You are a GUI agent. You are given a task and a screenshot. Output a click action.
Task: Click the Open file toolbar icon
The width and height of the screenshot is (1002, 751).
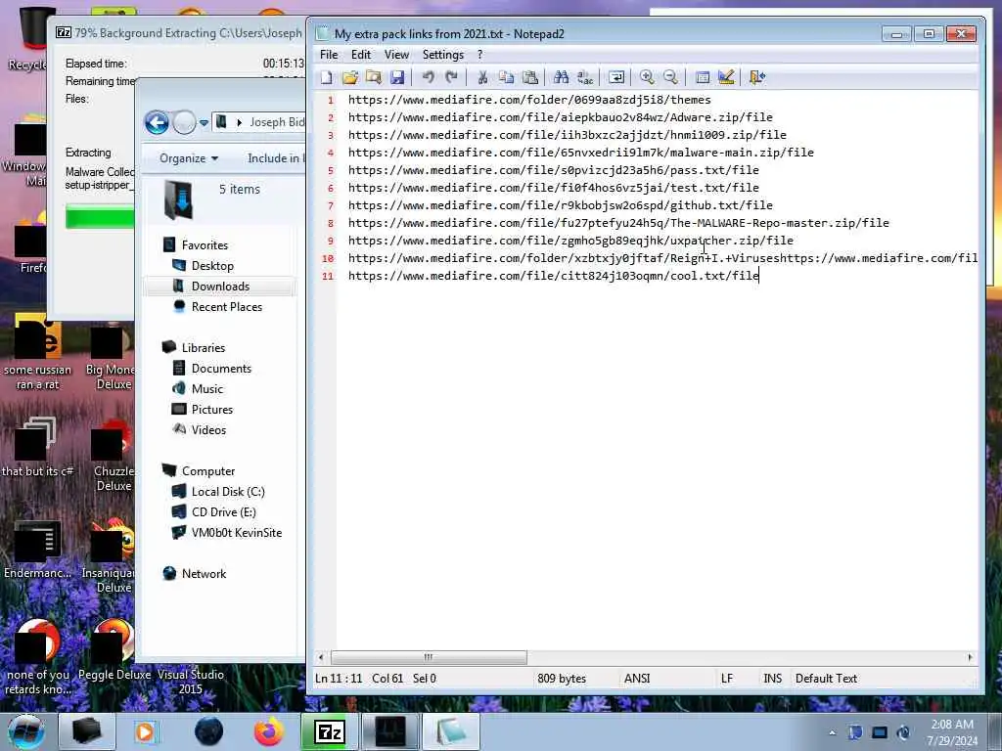click(349, 77)
